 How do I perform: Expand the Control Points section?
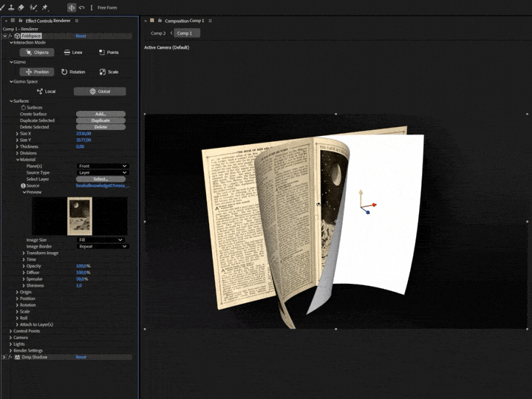pyautogui.click(x=27, y=331)
